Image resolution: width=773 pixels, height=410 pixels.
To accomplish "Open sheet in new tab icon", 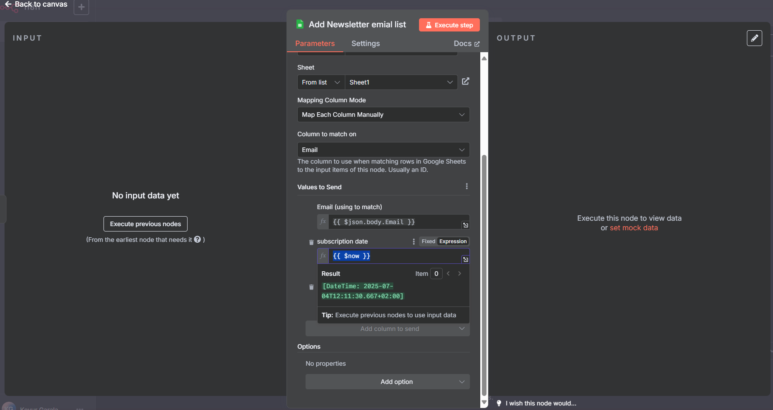I will [465, 82].
